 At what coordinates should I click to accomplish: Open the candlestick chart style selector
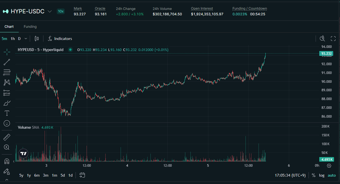pos(37,38)
